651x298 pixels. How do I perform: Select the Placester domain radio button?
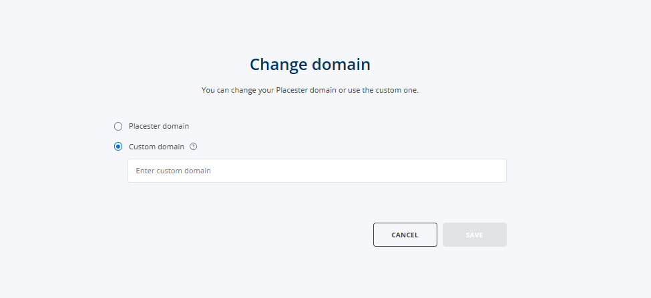[x=118, y=127]
